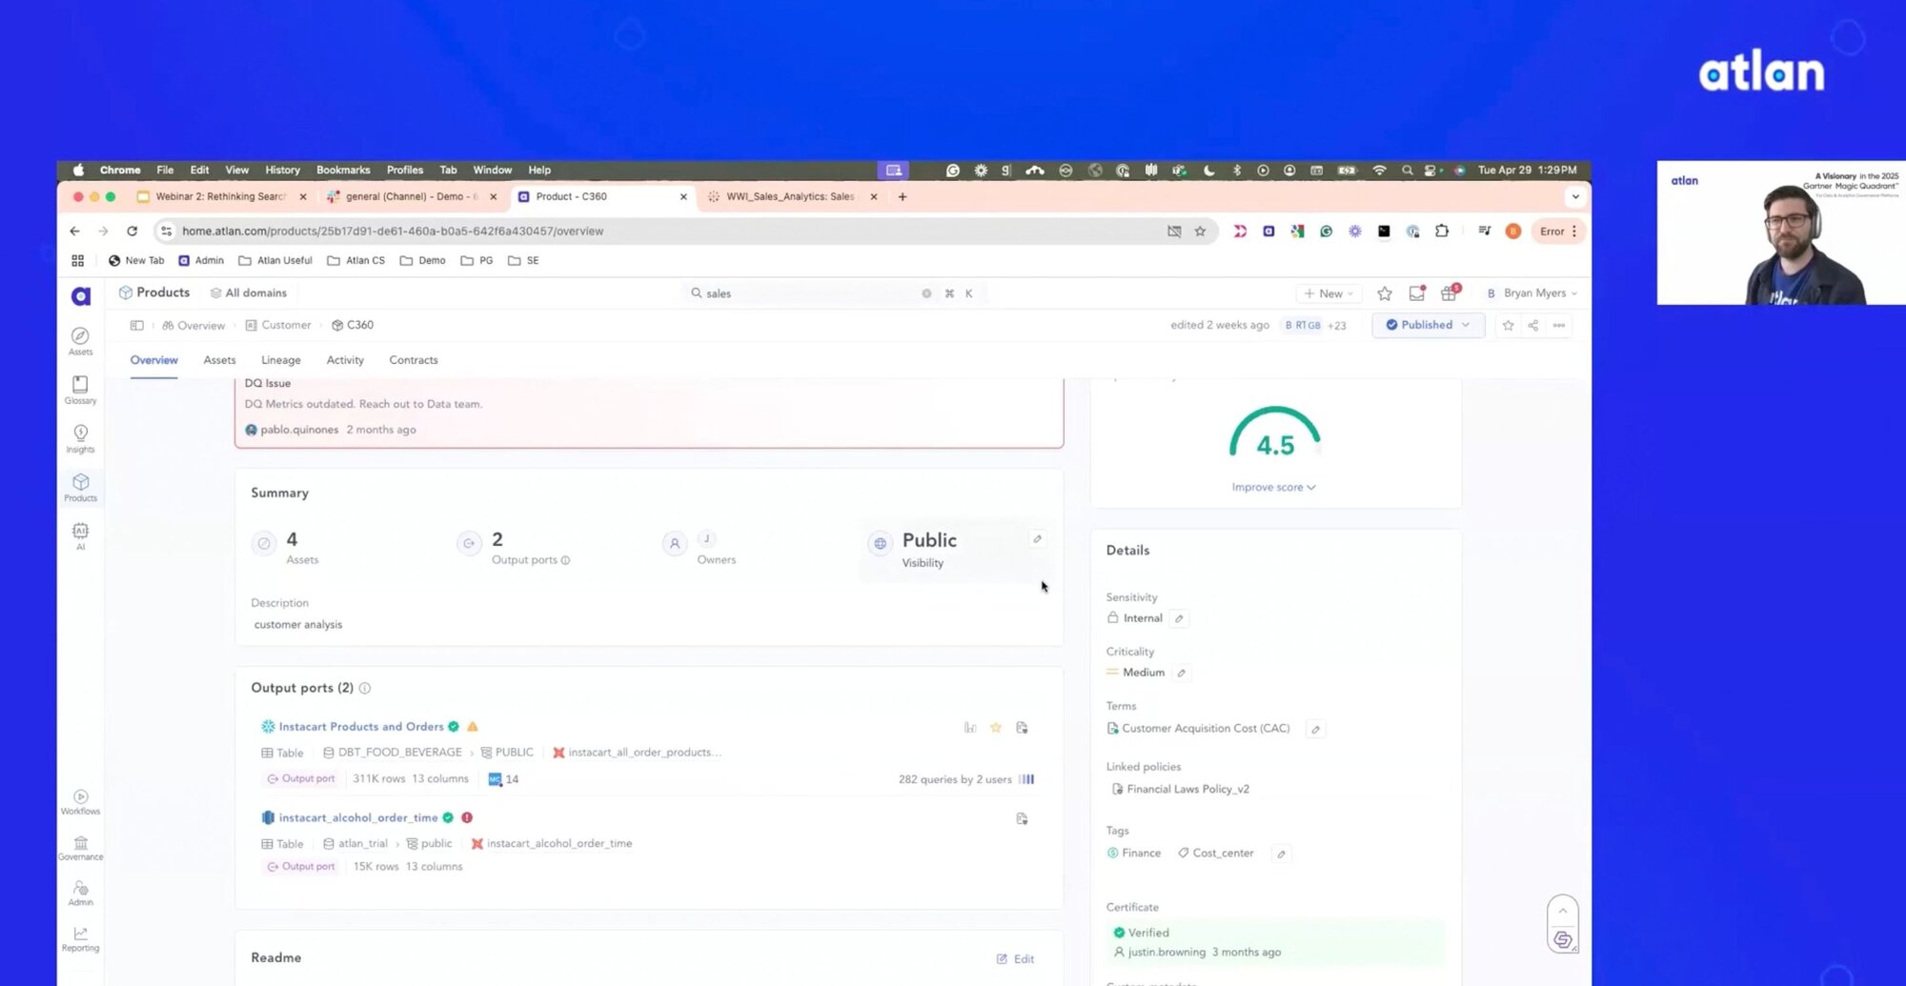Star this C360 product page

tap(1508, 325)
